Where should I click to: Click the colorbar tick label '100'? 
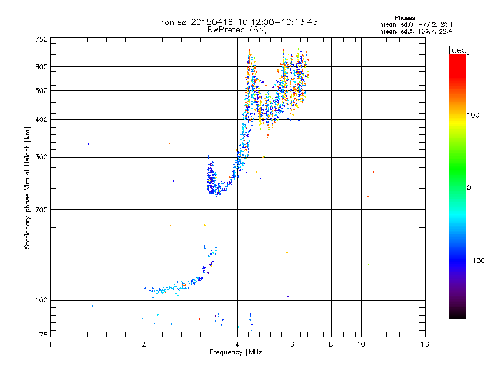[x=473, y=115]
